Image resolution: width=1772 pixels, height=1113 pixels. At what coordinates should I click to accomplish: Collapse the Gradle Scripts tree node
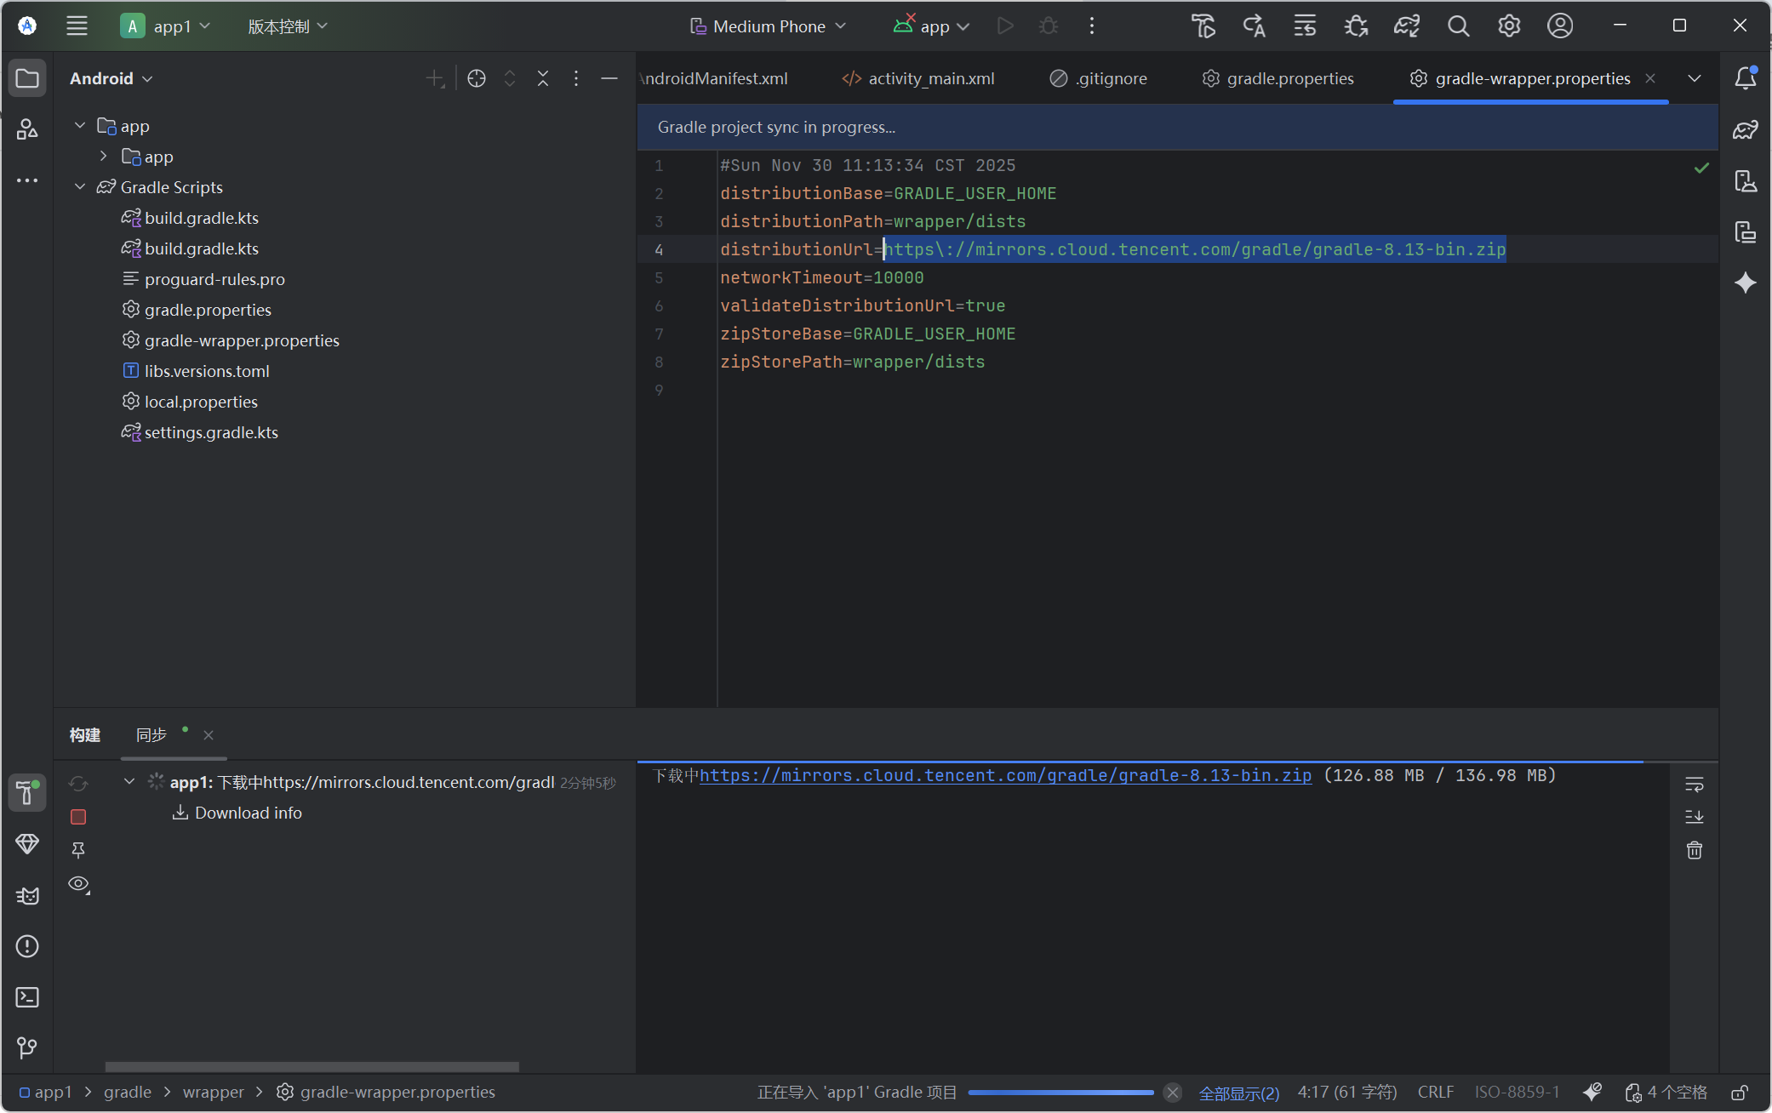[x=80, y=186]
